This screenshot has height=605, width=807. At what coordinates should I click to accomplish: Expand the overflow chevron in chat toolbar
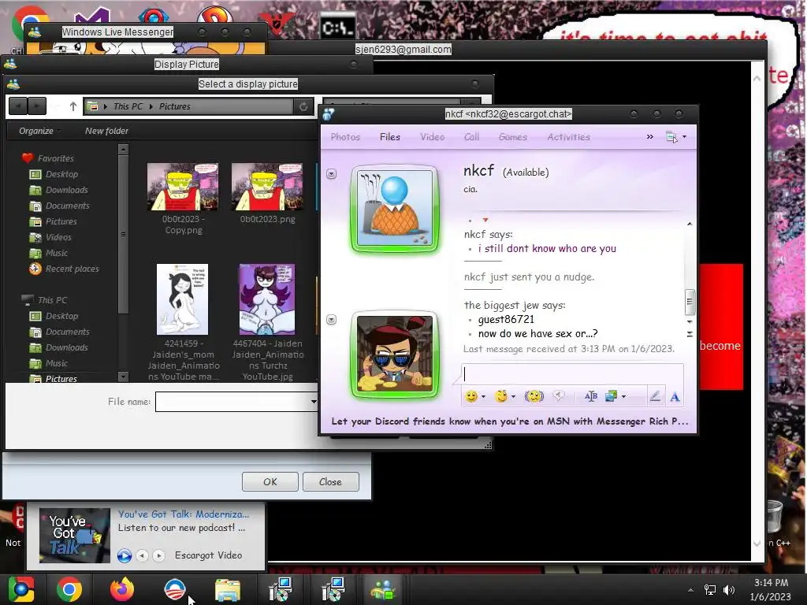(650, 137)
